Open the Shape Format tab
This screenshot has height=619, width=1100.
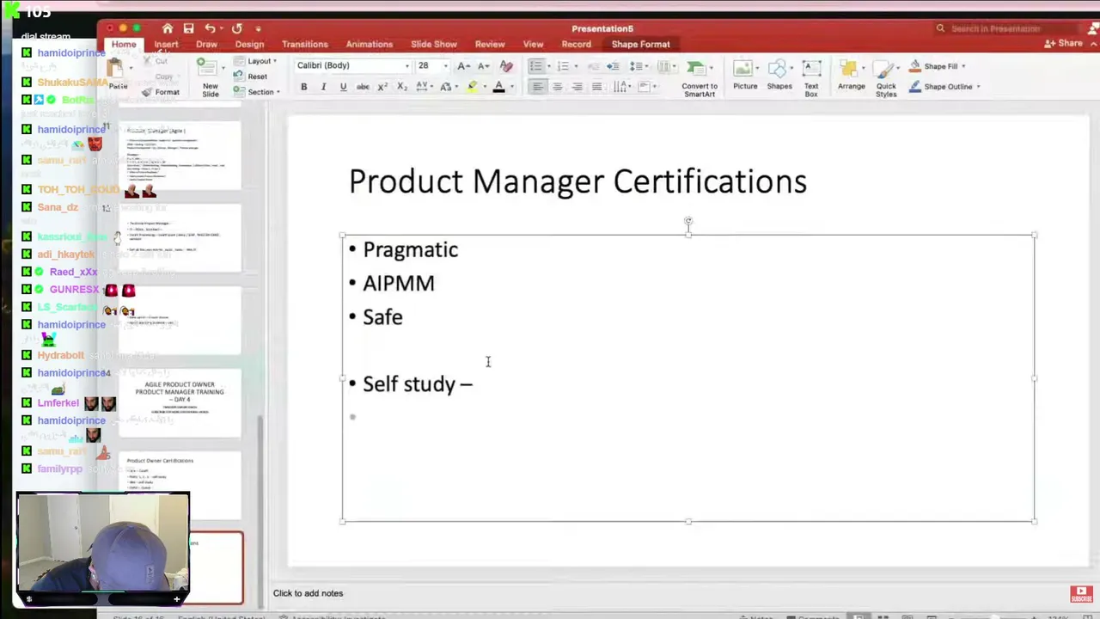[x=640, y=44]
